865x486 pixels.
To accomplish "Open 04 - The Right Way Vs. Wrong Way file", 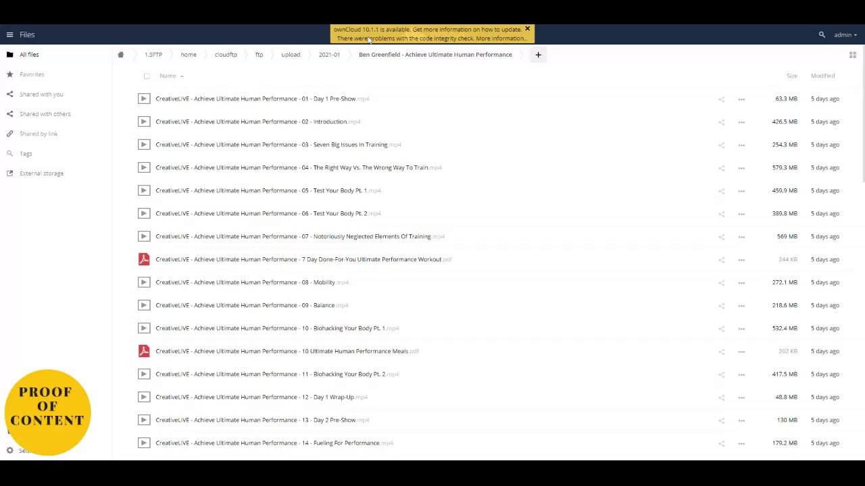I will point(299,167).
